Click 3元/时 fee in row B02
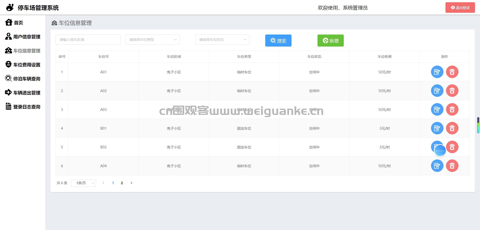Viewport: 480px width, 230px height. (384, 147)
